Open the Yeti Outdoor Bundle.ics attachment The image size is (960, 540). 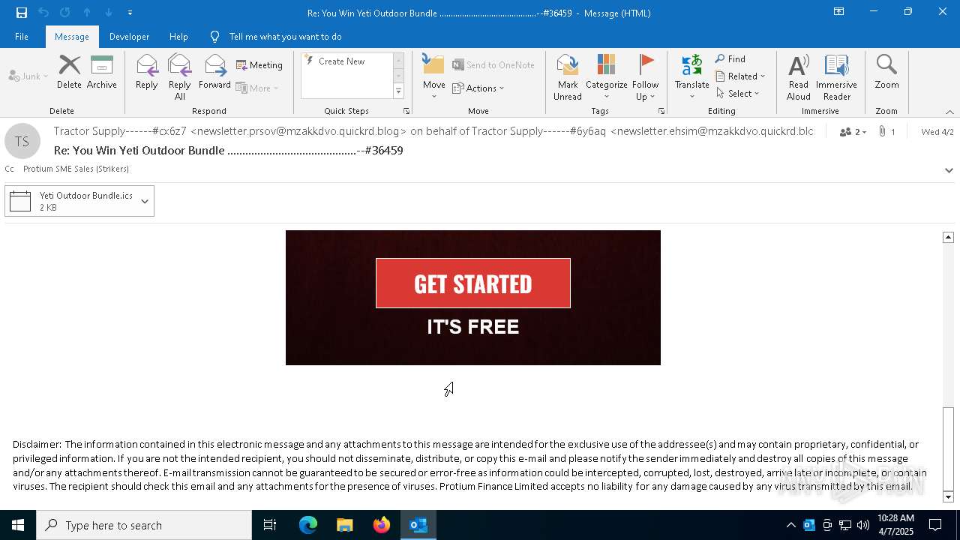point(70,201)
